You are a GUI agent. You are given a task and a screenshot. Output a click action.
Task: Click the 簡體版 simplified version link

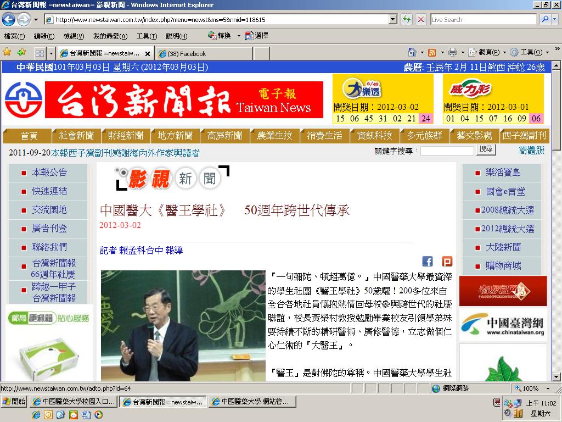[531, 150]
